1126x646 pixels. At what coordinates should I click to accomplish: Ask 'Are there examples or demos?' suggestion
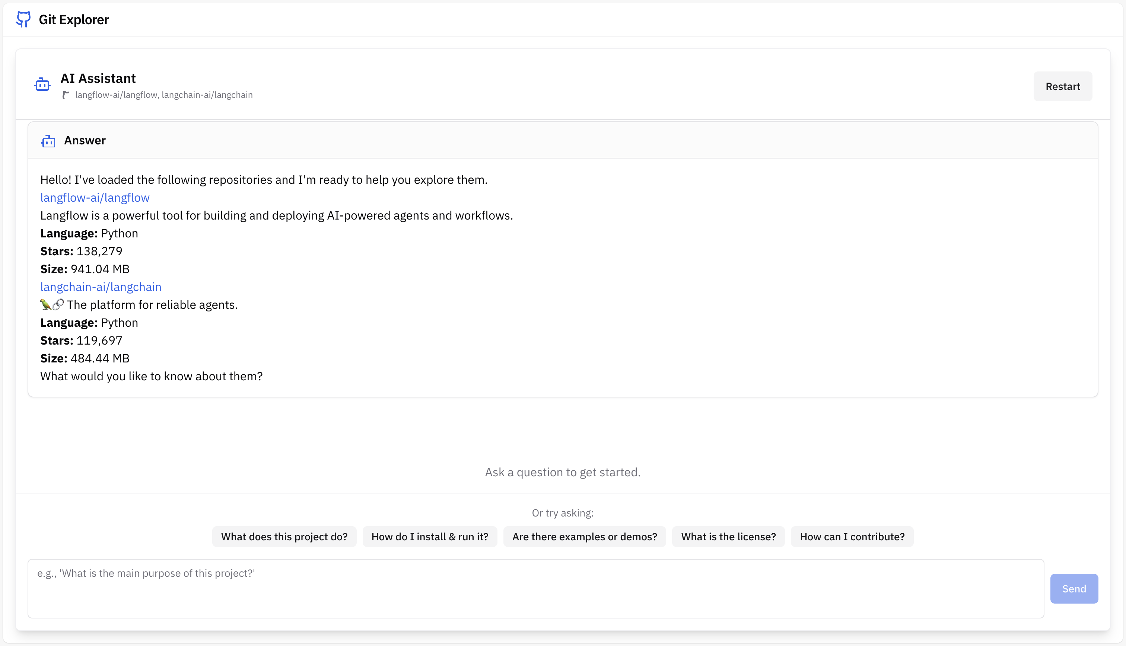(585, 537)
